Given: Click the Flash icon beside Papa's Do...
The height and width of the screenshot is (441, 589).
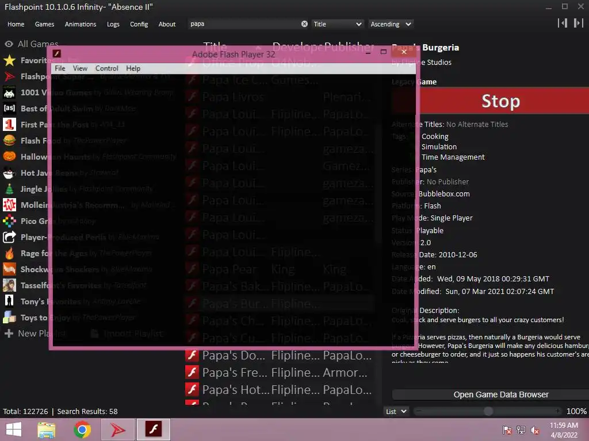Looking at the screenshot, I should tap(192, 355).
